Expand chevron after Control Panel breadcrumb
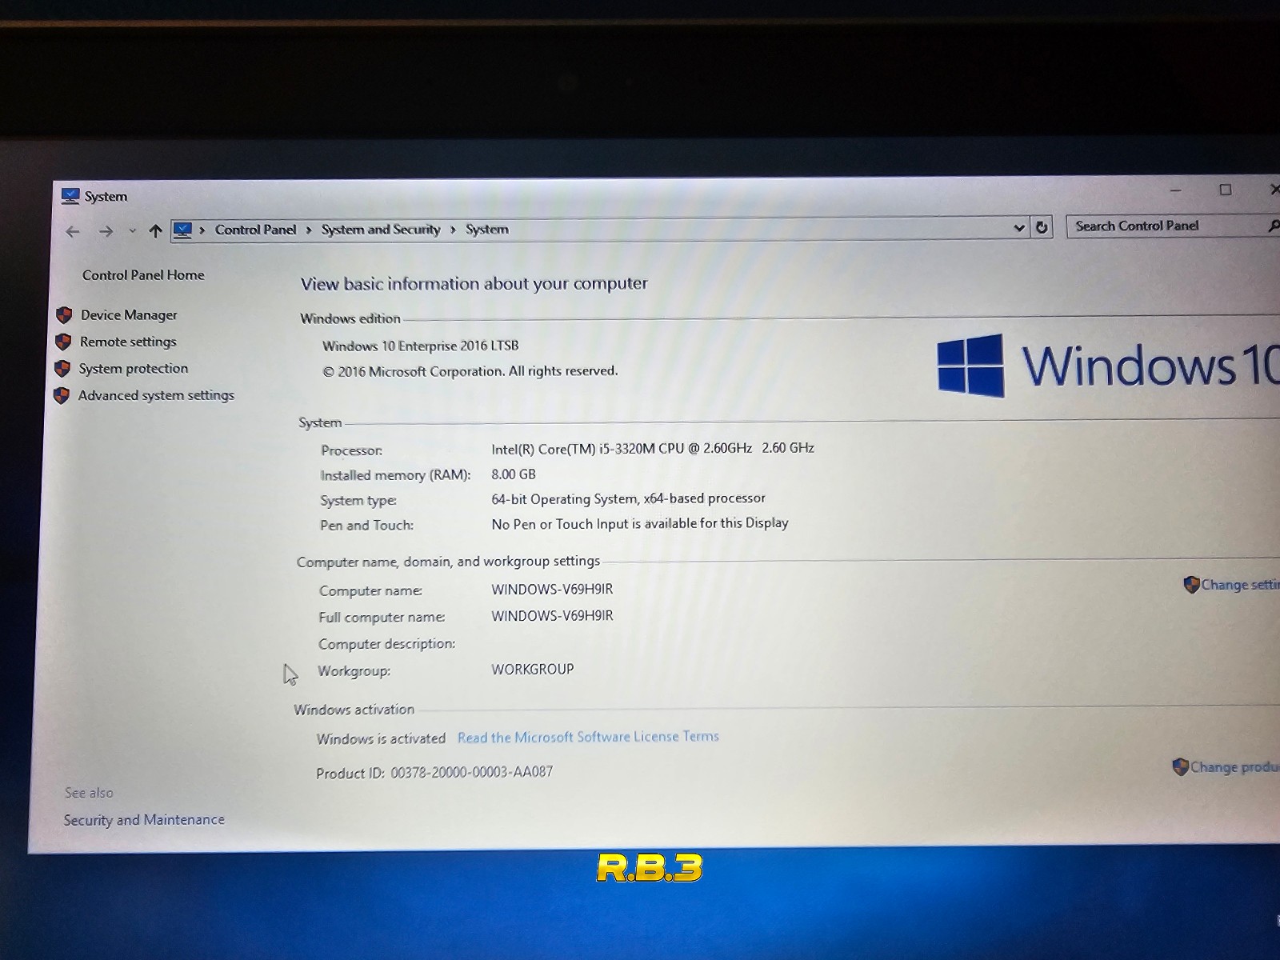Screen dimensions: 1280x960 tap(309, 230)
